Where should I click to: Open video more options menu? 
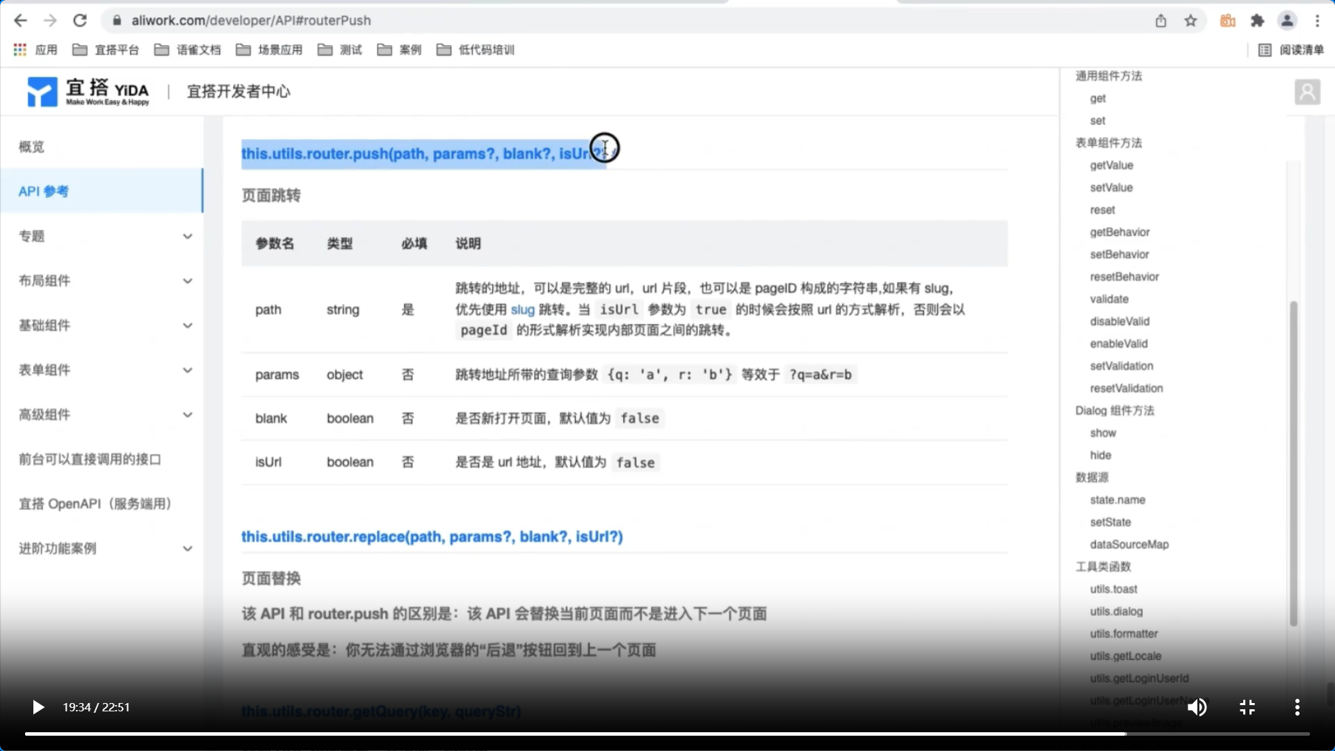[x=1297, y=707]
